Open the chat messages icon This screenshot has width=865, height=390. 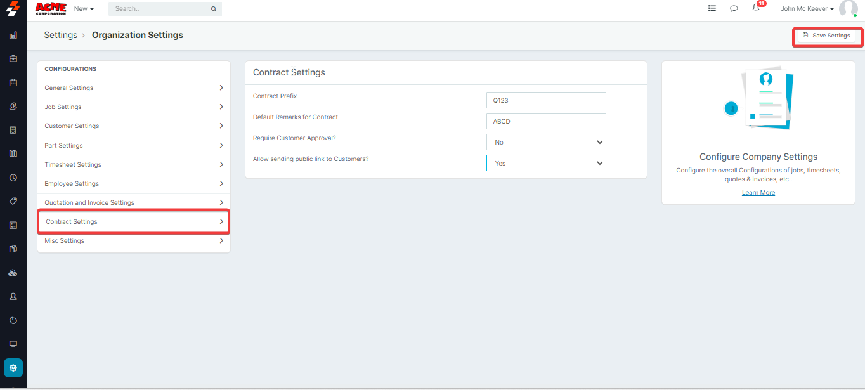734,9
